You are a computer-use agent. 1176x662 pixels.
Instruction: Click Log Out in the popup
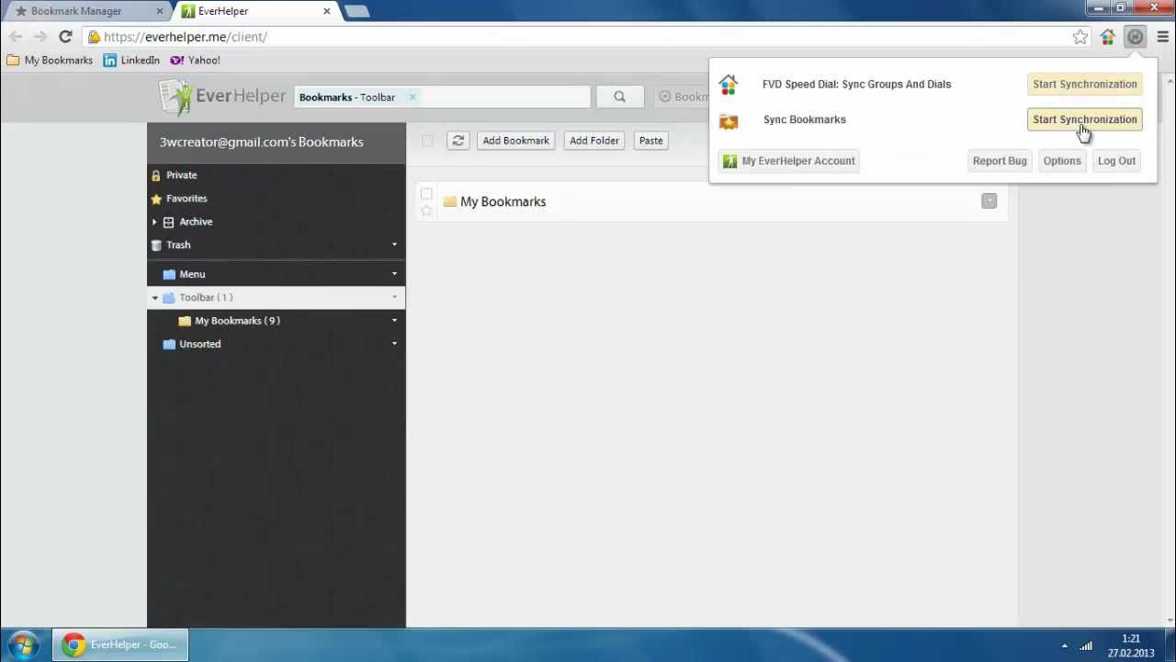tap(1116, 161)
